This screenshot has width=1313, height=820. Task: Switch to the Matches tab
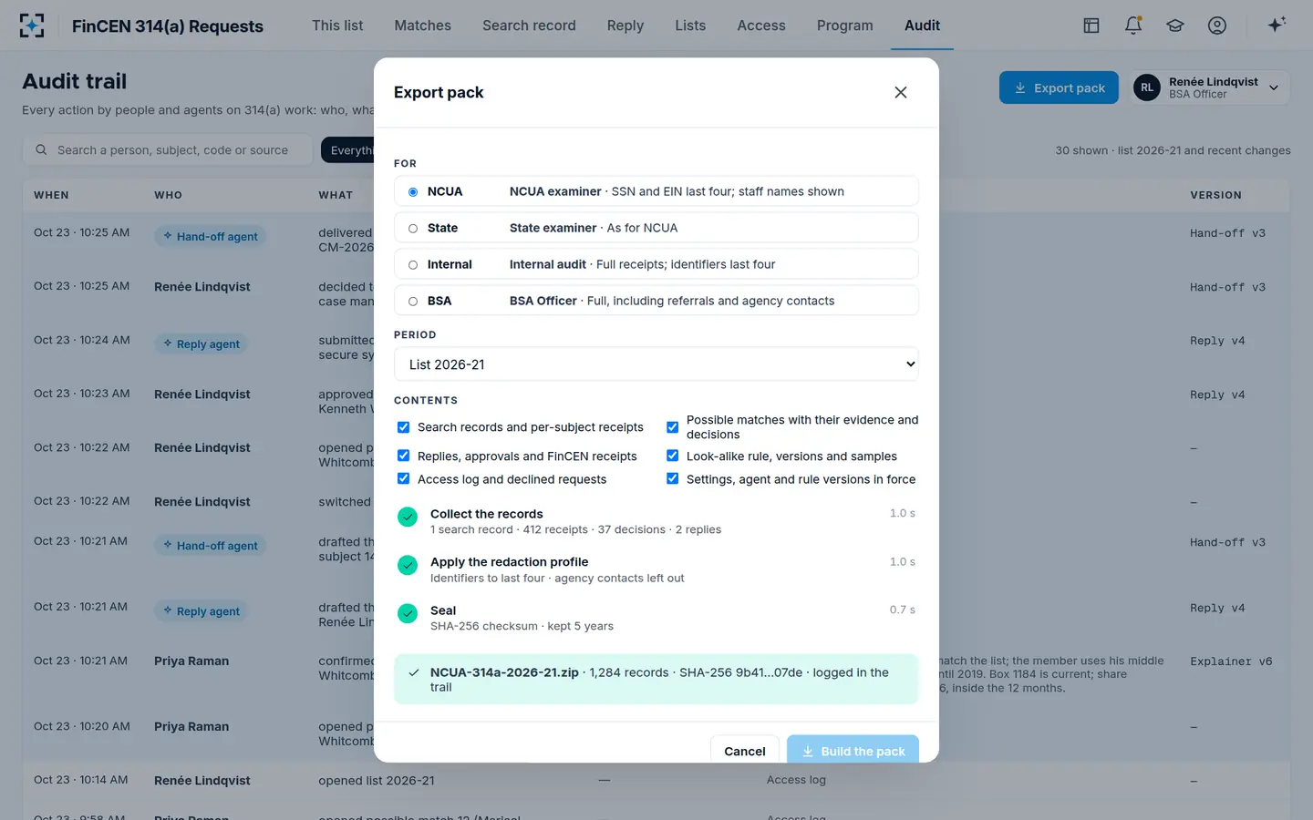click(422, 26)
